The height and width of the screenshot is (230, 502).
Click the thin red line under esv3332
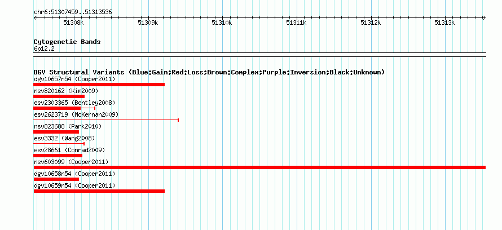59,144
